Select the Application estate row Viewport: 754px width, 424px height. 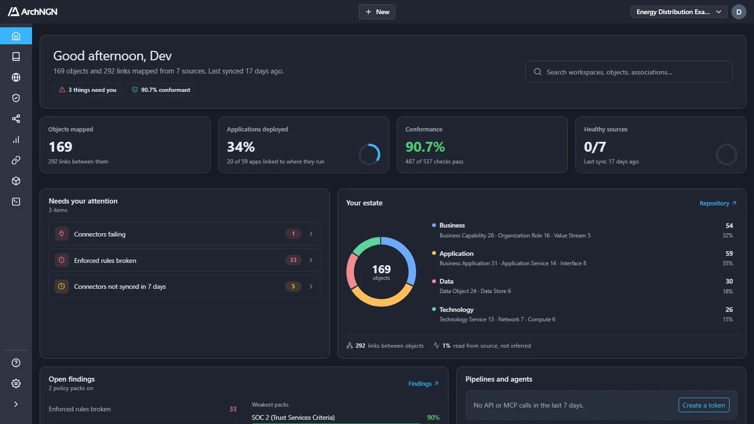[x=582, y=258]
